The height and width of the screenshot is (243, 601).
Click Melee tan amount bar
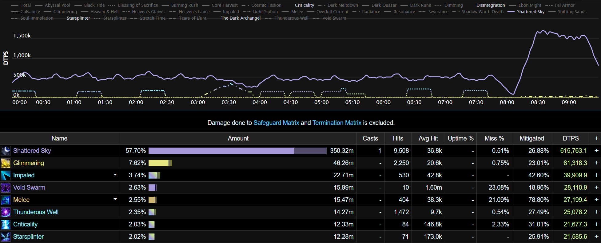point(152,200)
